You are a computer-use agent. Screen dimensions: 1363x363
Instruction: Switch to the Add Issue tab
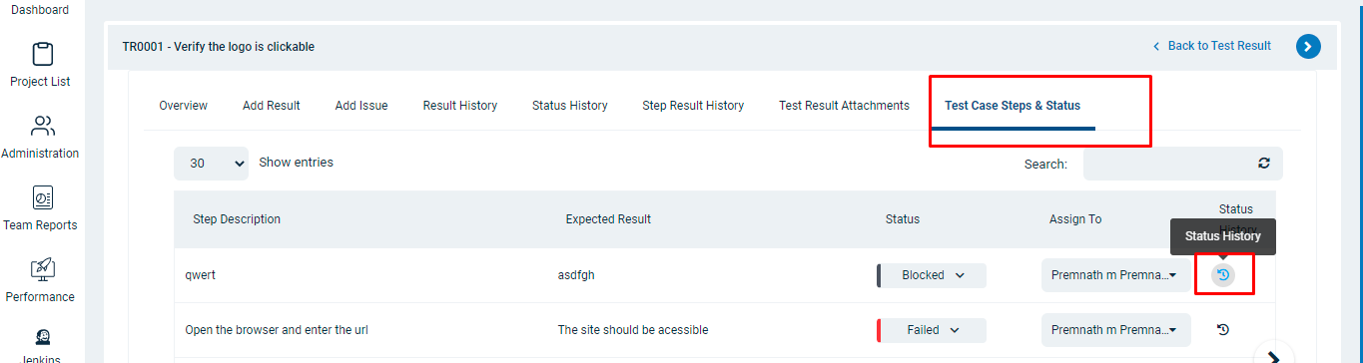tap(361, 106)
